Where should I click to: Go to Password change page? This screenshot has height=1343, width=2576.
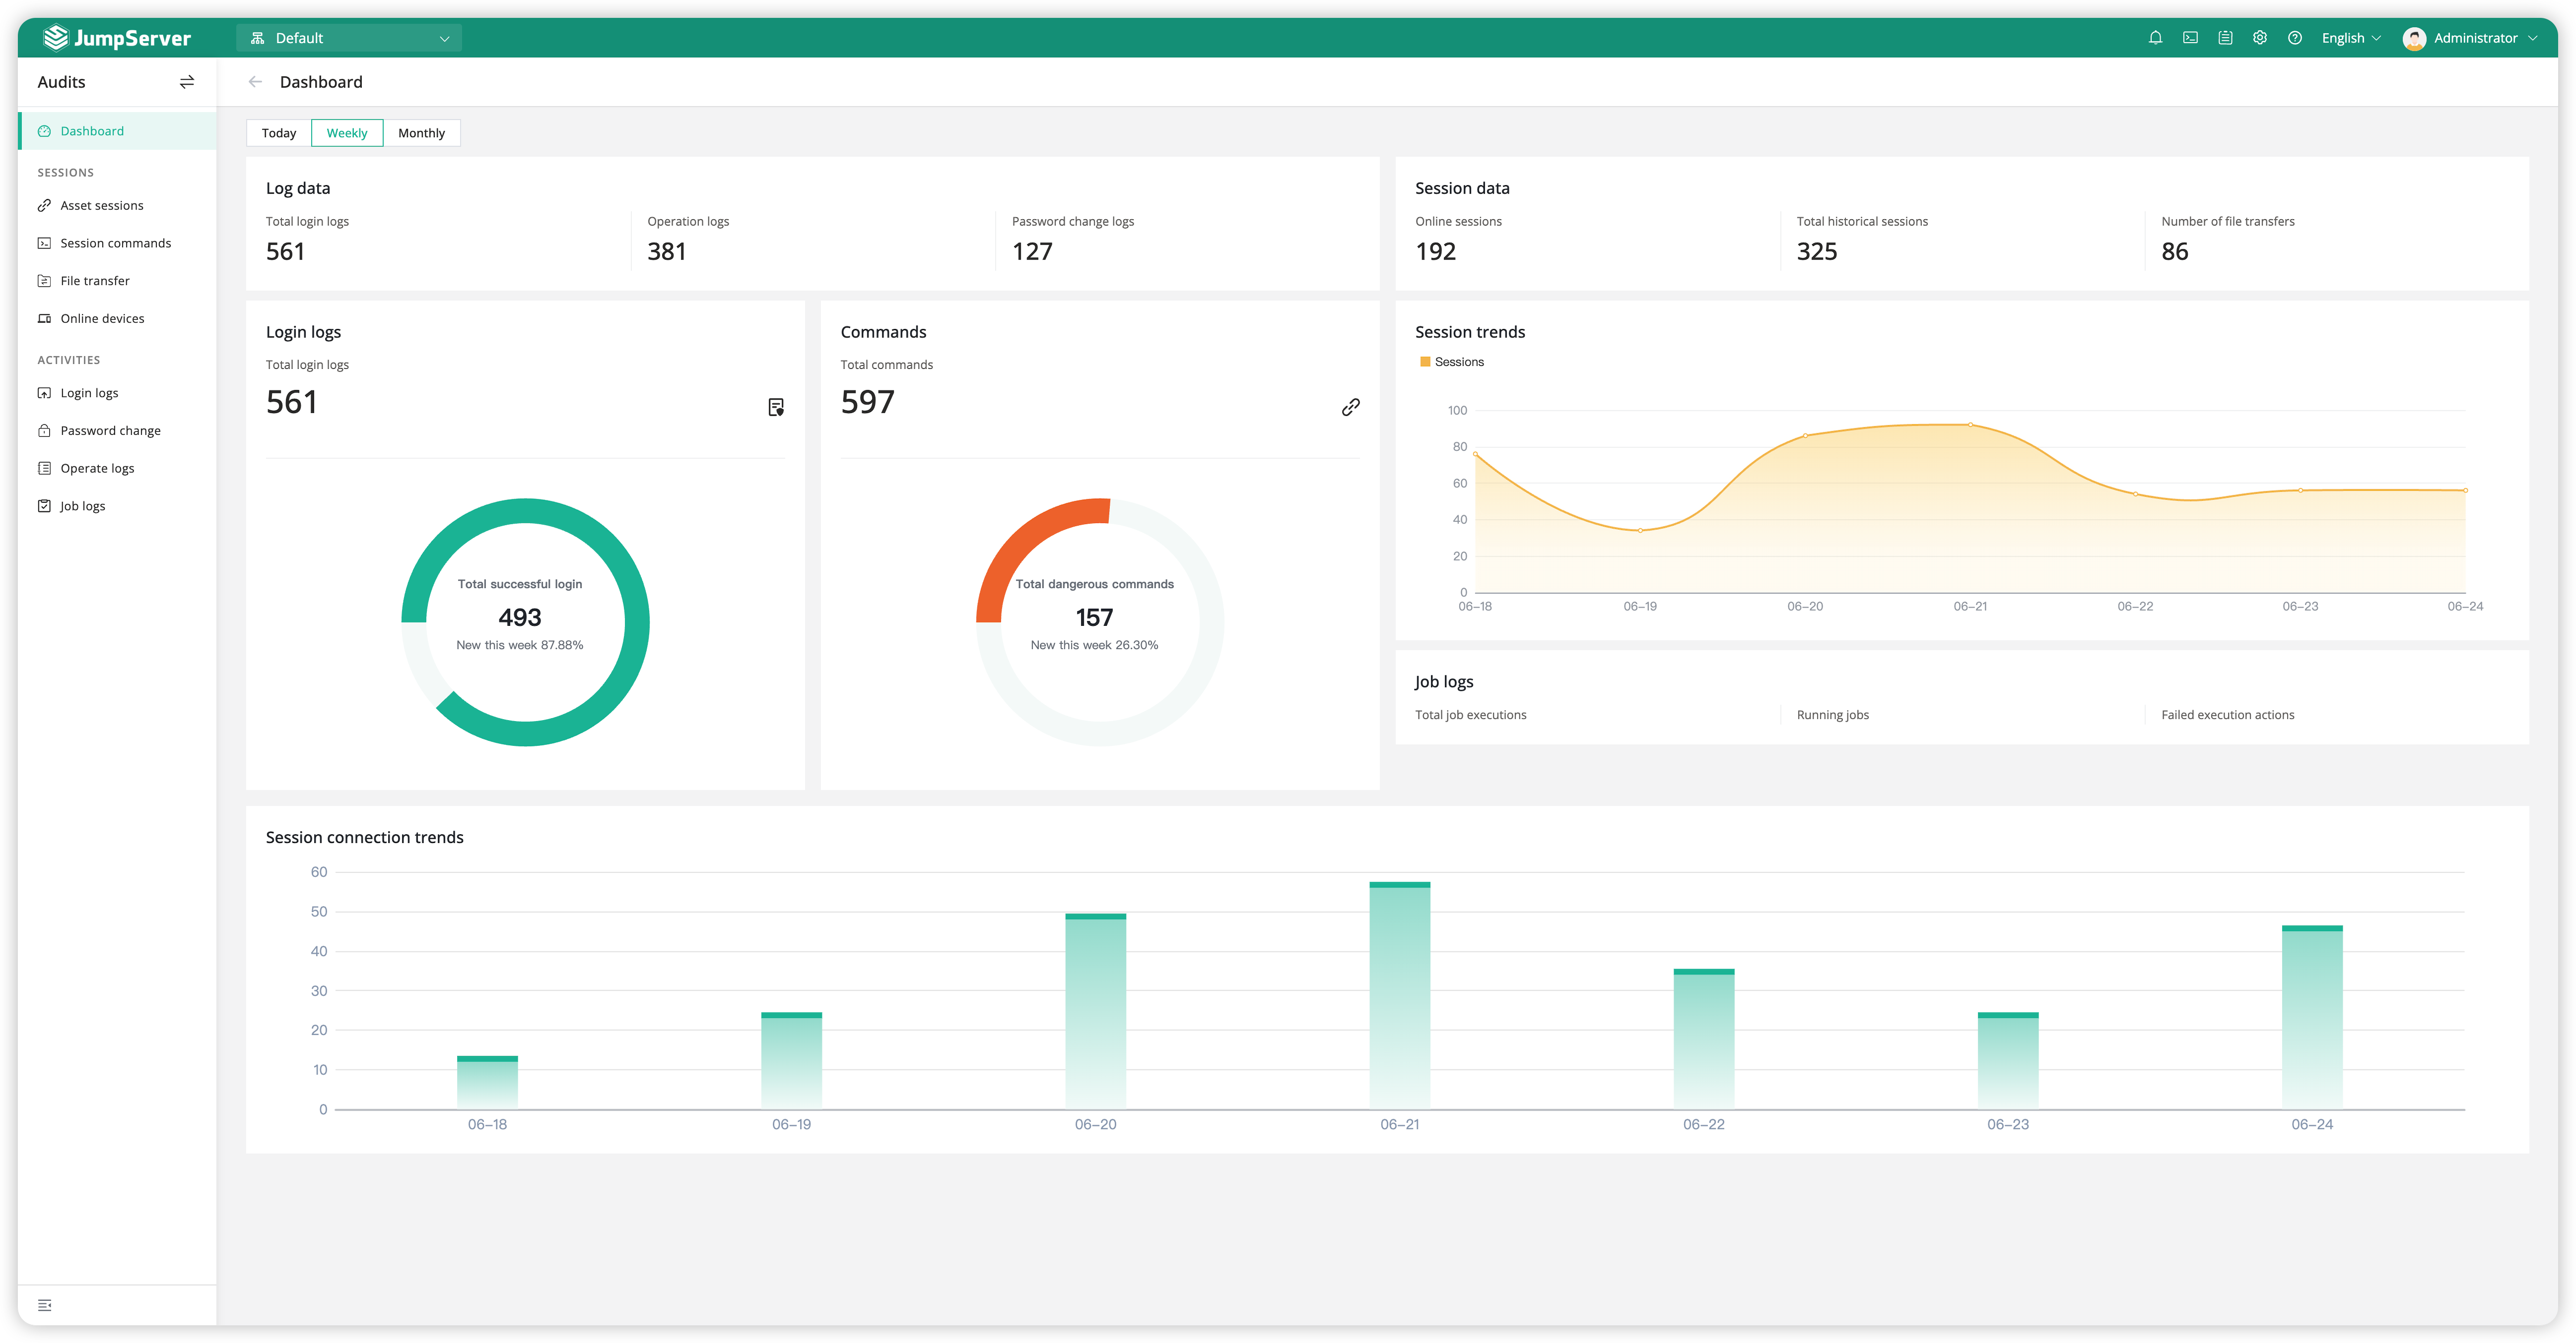tap(110, 431)
